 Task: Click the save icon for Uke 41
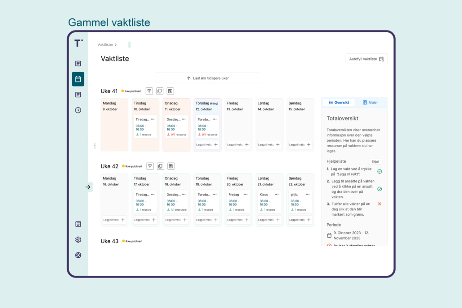[x=170, y=91]
